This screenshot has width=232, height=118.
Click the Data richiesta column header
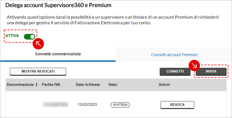88,85
